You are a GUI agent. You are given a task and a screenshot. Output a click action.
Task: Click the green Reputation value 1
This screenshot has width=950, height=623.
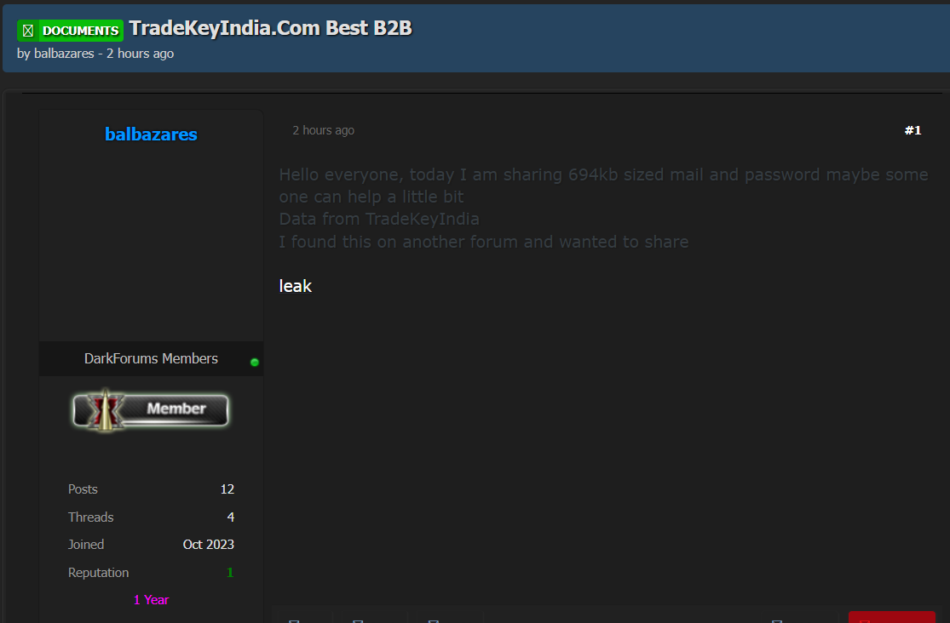point(230,572)
